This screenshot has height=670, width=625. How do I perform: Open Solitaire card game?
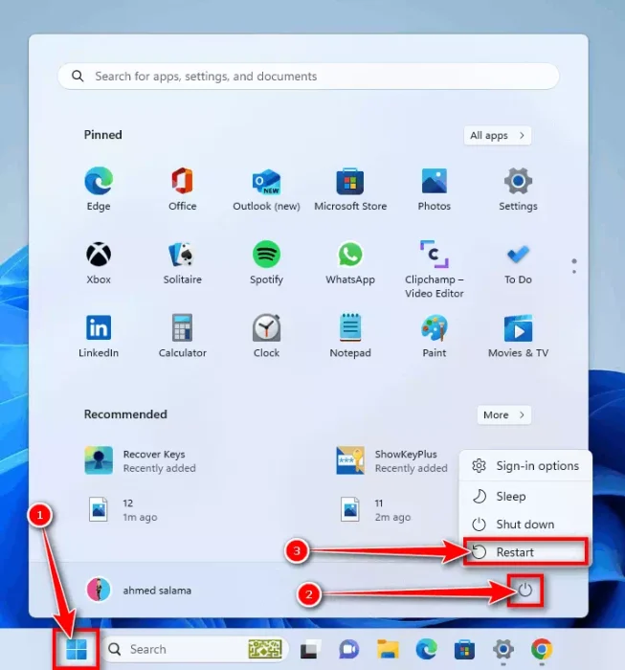(x=183, y=262)
